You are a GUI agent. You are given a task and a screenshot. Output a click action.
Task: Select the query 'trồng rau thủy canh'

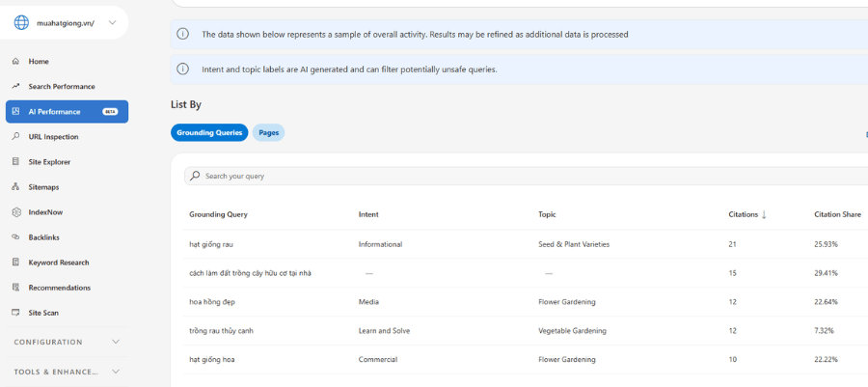(x=222, y=330)
